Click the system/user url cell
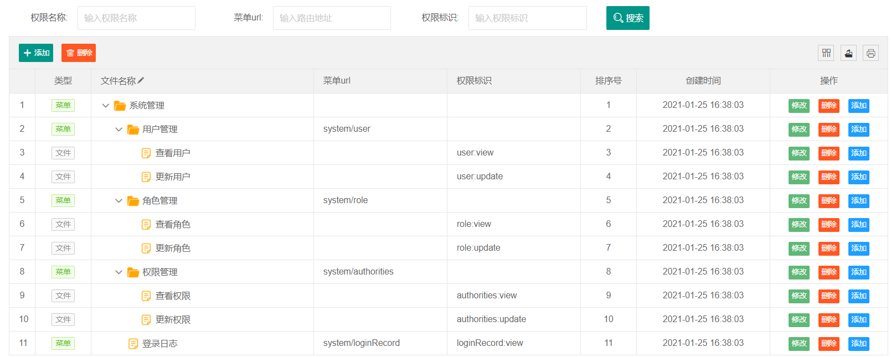 pyautogui.click(x=380, y=129)
